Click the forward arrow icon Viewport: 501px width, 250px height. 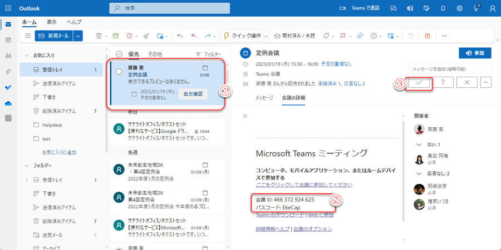[208, 36]
